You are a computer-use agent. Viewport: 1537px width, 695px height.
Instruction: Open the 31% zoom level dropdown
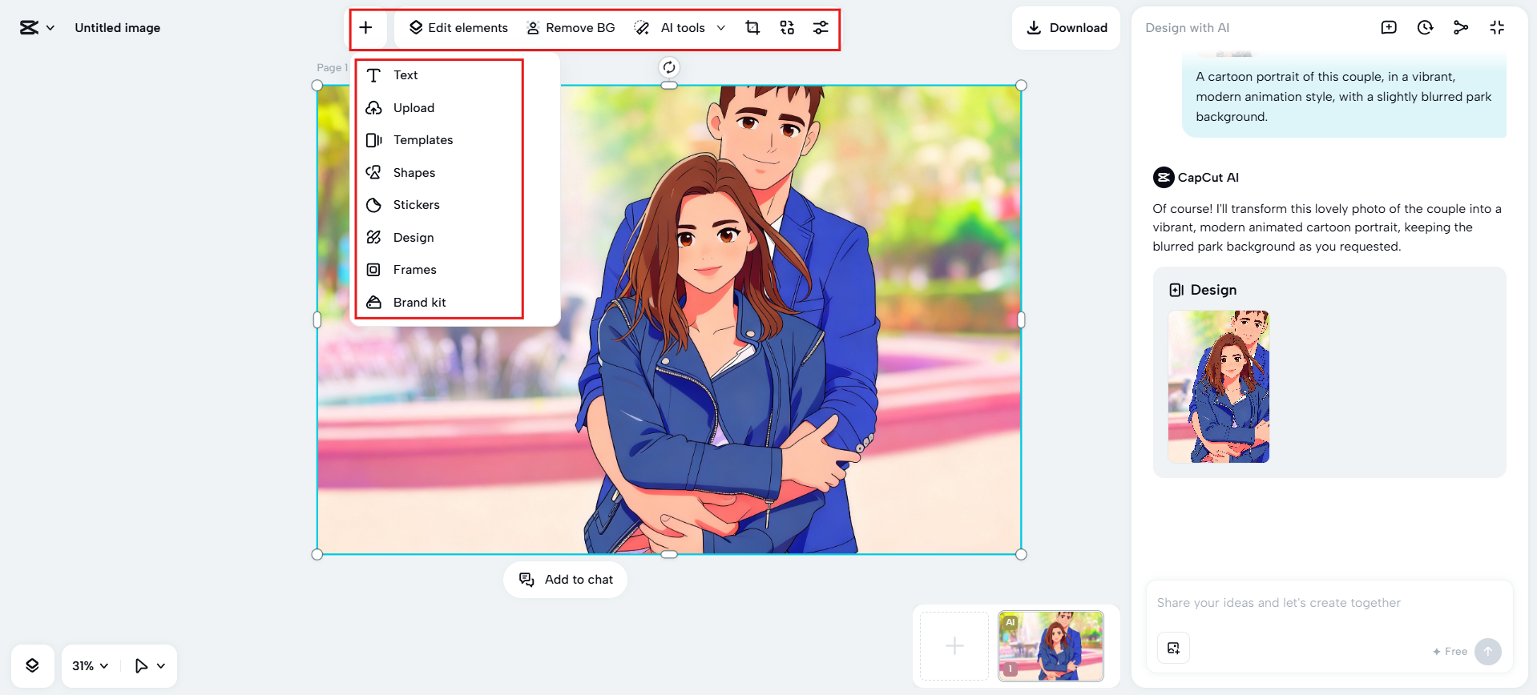click(90, 665)
